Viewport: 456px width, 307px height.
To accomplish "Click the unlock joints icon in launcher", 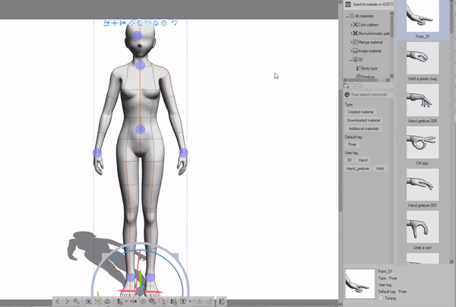I will 162,302.
